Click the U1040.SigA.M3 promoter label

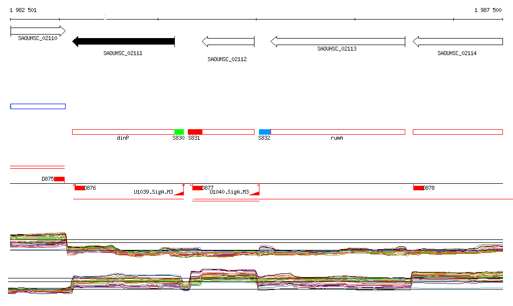point(229,192)
